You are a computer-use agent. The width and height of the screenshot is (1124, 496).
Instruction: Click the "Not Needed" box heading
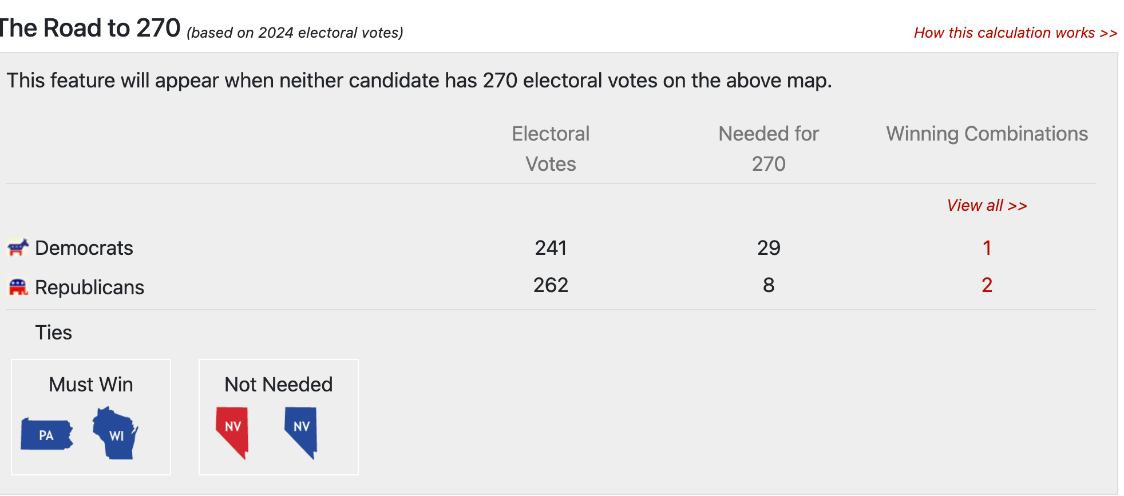(x=278, y=385)
